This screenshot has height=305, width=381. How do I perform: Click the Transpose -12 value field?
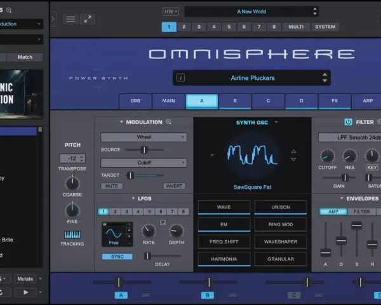(x=72, y=158)
